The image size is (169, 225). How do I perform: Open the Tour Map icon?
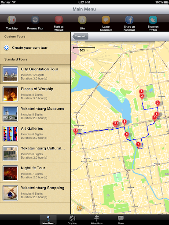click(x=12, y=20)
